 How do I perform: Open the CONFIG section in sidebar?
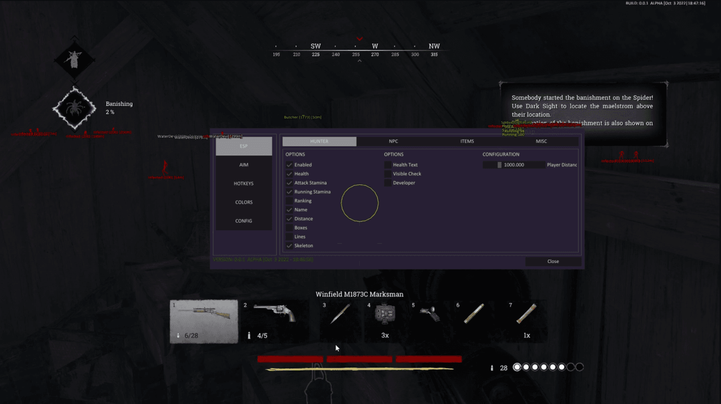[x=243, y=221]
